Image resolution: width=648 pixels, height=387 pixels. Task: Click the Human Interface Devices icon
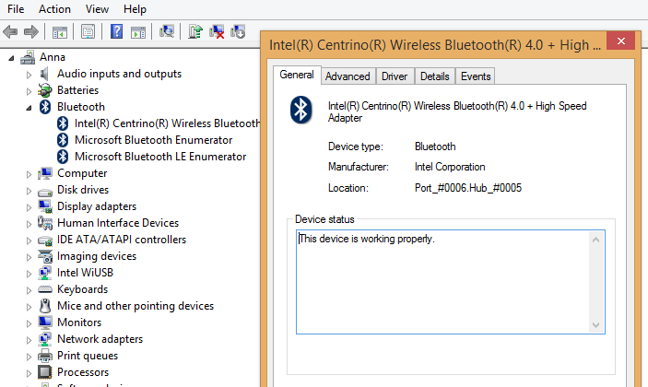[45, 223]
